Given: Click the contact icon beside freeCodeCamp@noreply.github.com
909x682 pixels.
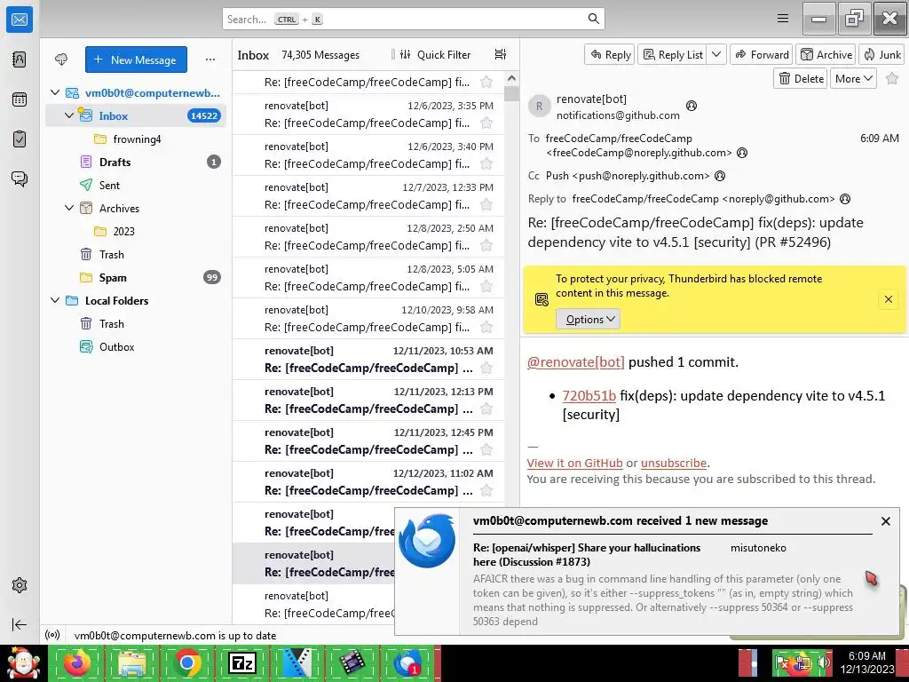Looking at the screenshot, I should click(x=741, y=153).
